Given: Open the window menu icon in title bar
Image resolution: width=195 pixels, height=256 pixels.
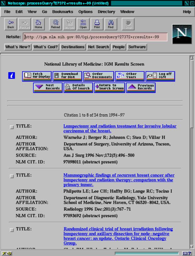Looking at the screenshot, I should [x=3, y=3].
